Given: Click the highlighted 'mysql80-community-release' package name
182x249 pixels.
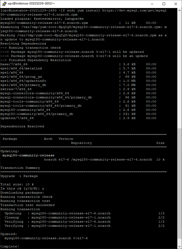Looking at the screenshot, I should pyautogui.click(x=29, y=155).
